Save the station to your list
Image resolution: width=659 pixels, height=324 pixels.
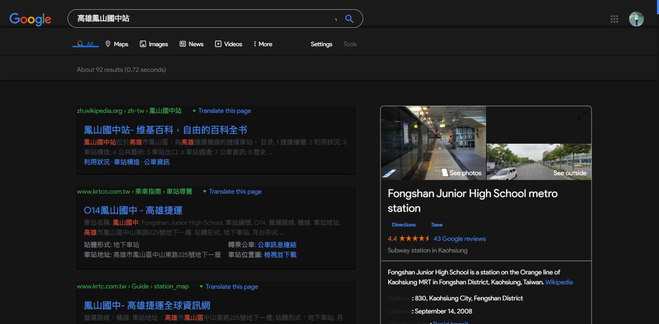pos(437,225)
